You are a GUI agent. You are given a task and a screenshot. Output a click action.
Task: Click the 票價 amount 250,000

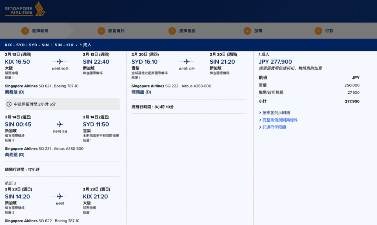pyautogui.click(x=352, y=85)
